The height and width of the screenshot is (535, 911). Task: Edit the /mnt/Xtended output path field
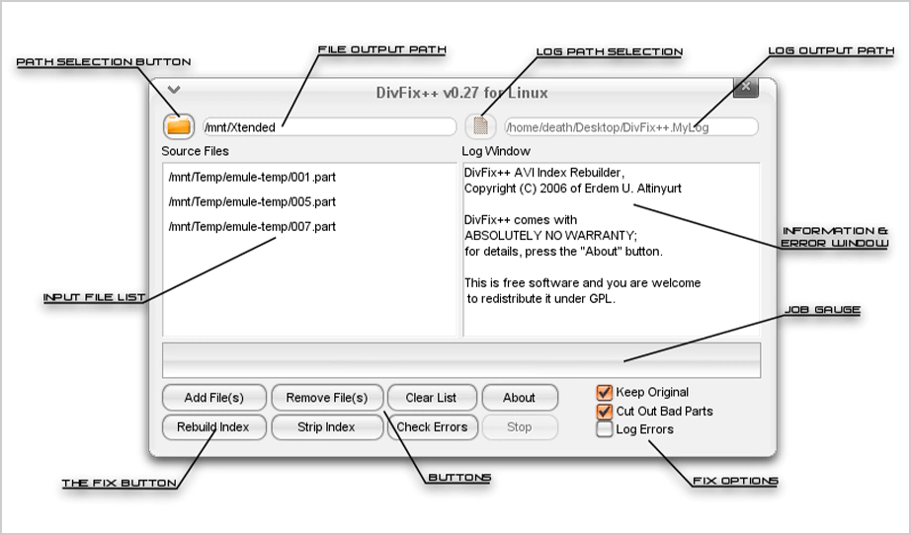click(x=329, y=127)
